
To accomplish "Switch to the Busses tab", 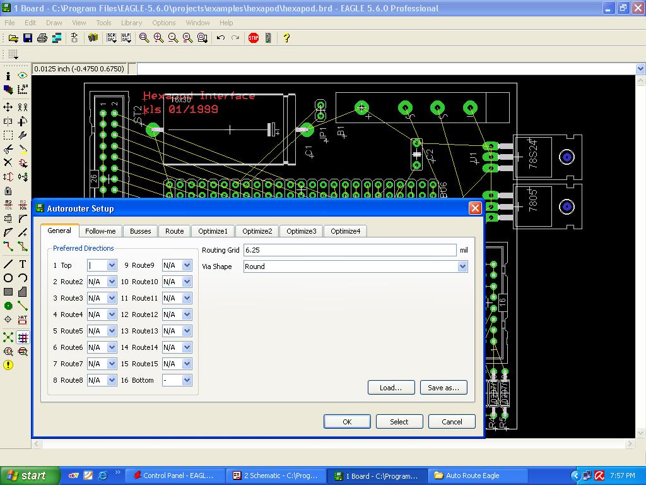I will tap(141, 231).
